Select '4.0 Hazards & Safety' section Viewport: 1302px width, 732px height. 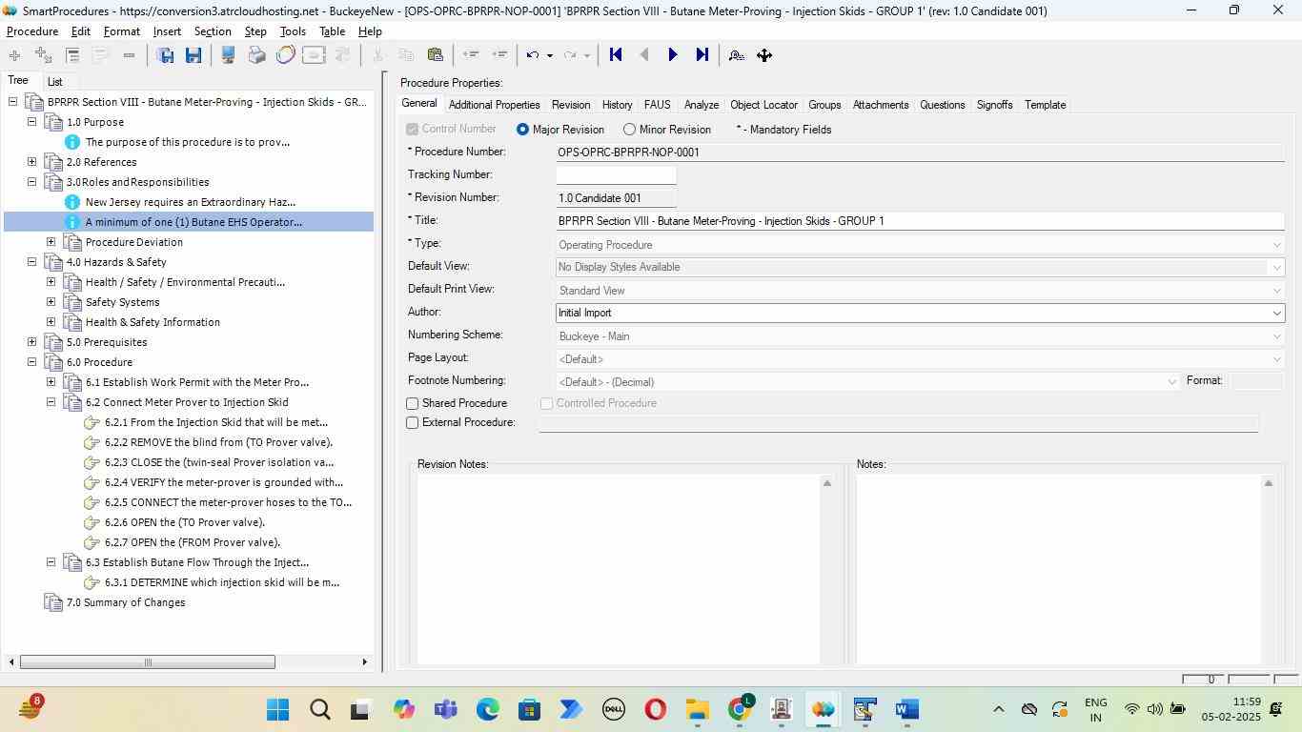pyautogui.click(x=116, y=262)
